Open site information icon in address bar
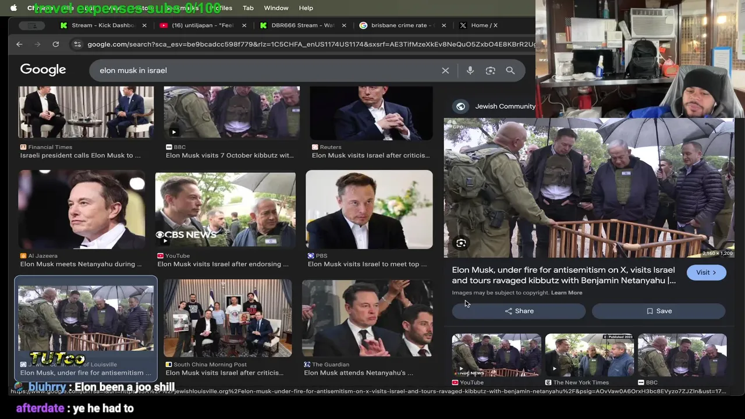Image resolution: width=745 pixels, height=419 pixels. point(77,44)
